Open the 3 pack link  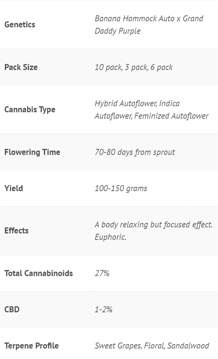click(136, 67)
